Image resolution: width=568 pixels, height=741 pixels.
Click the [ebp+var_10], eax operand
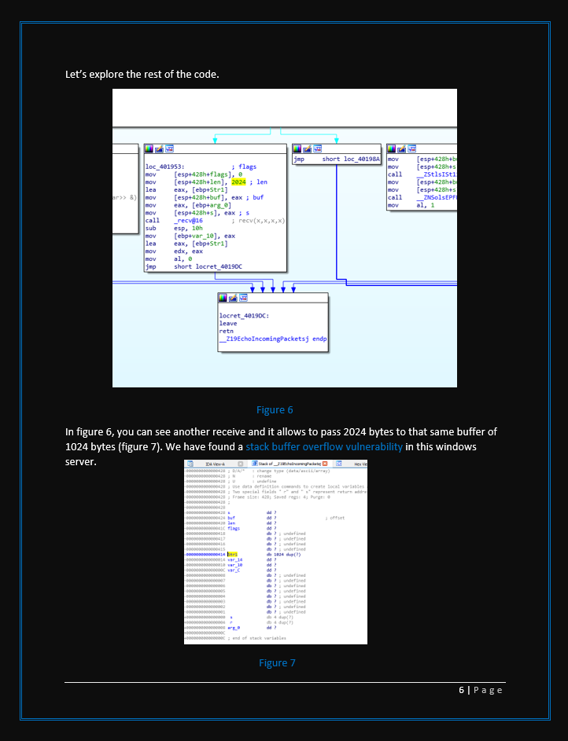[205, 236]
